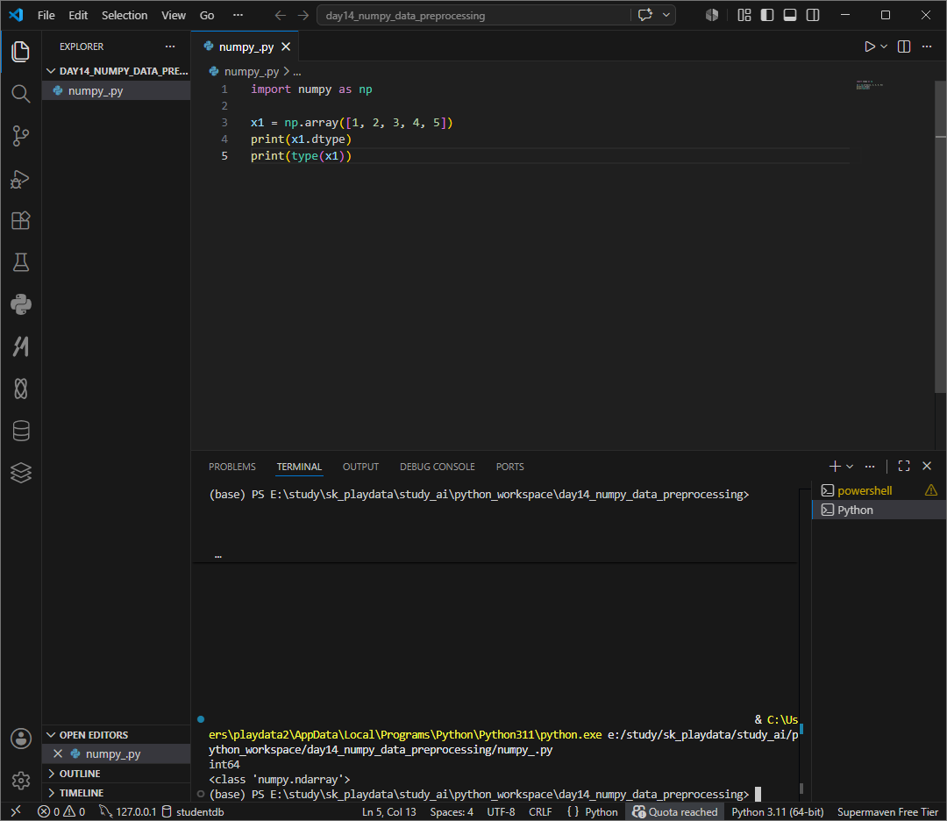Open the Search view icon

pyautogui.click(x=20, y=94)
